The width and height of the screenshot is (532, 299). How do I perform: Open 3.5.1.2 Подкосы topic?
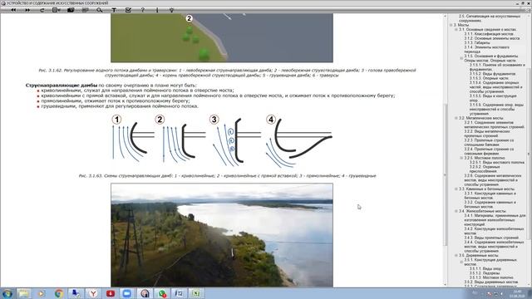coord(485,273)
